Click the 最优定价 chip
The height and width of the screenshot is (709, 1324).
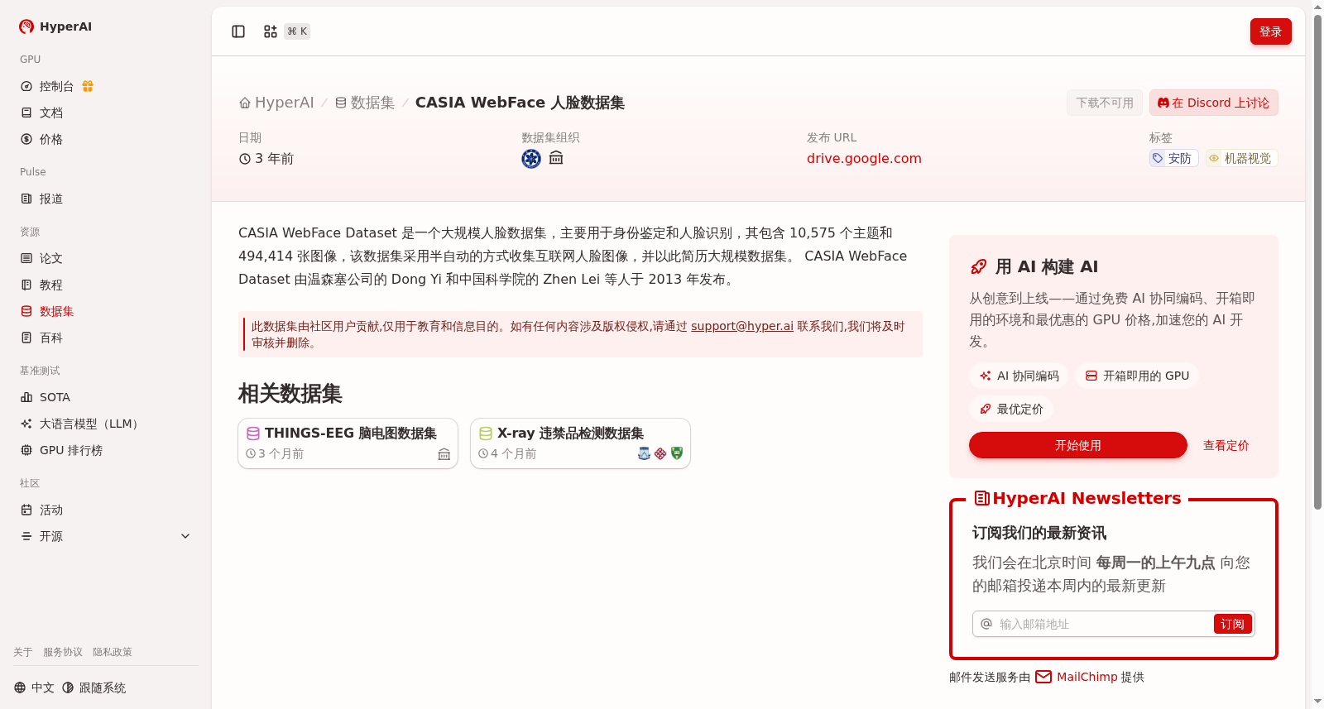pos(1011,409)
